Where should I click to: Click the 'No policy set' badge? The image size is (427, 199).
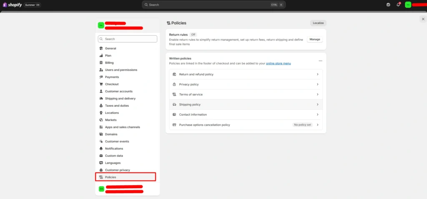click(x=303, y=125)
